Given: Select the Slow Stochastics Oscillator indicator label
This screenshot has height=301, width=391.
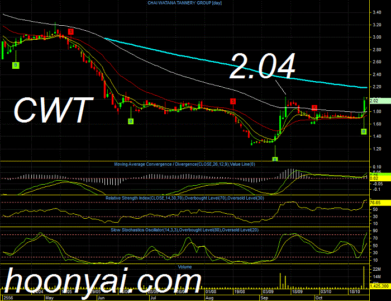Looking at the screenshot, I should coord(184,230).
